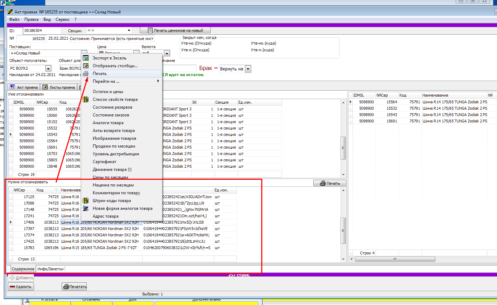Click the Листы приема tab icon
The width and height of the screenshot is (497, 305).
click(x=45, y=87)
